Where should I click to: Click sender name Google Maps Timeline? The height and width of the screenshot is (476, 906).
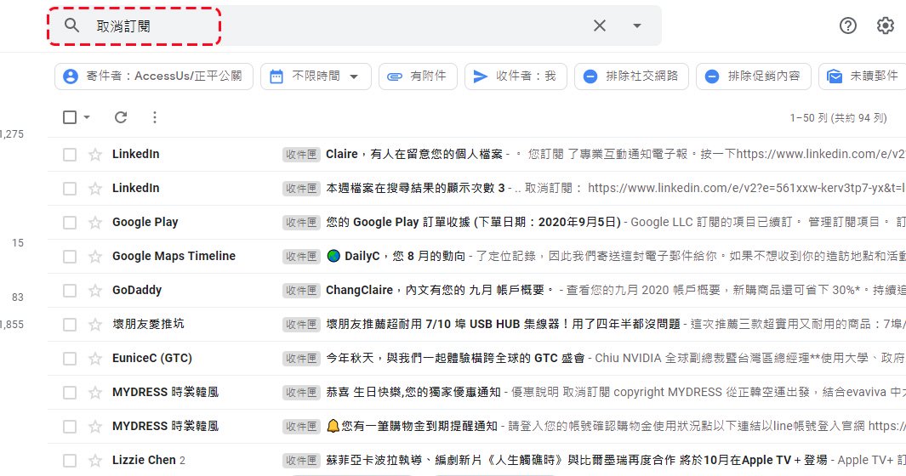(174, 256)
